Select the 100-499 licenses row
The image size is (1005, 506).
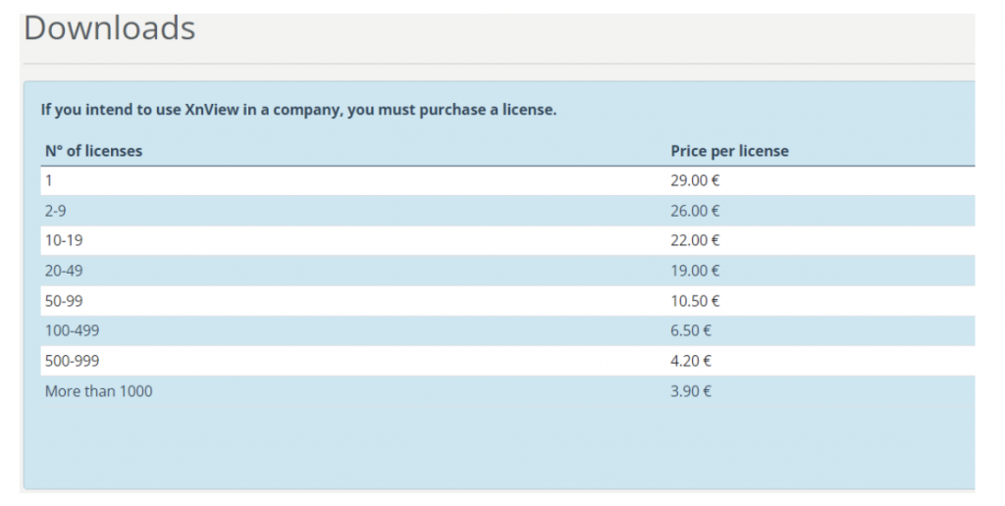(72, 330)
